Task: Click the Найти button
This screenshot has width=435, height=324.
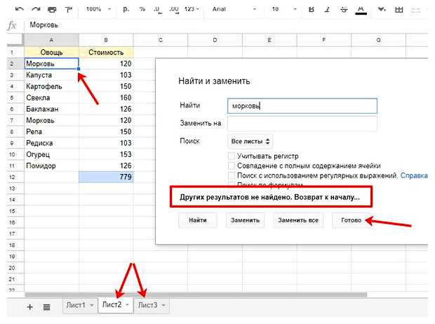Action: point(198,220)
